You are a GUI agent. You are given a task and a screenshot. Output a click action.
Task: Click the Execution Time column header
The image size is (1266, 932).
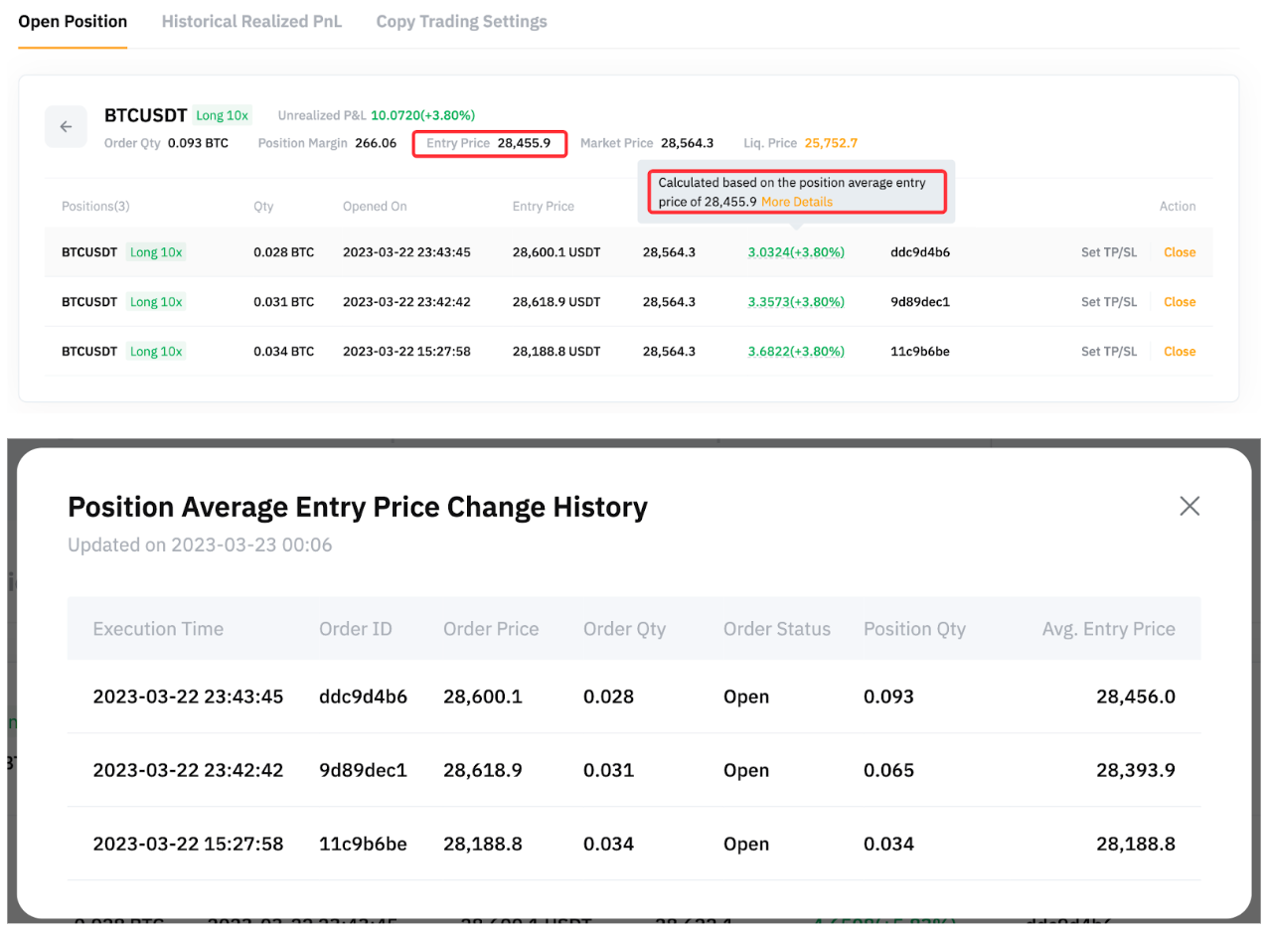(158, 629)
